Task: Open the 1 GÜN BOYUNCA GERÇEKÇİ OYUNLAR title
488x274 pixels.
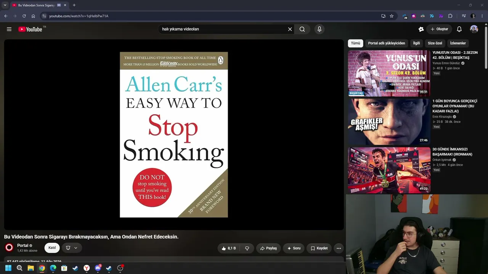Action: pyautogui.click(x=454, y=106)
